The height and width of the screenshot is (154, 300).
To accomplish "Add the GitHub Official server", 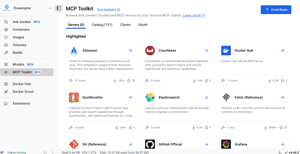I will (207, 144).
